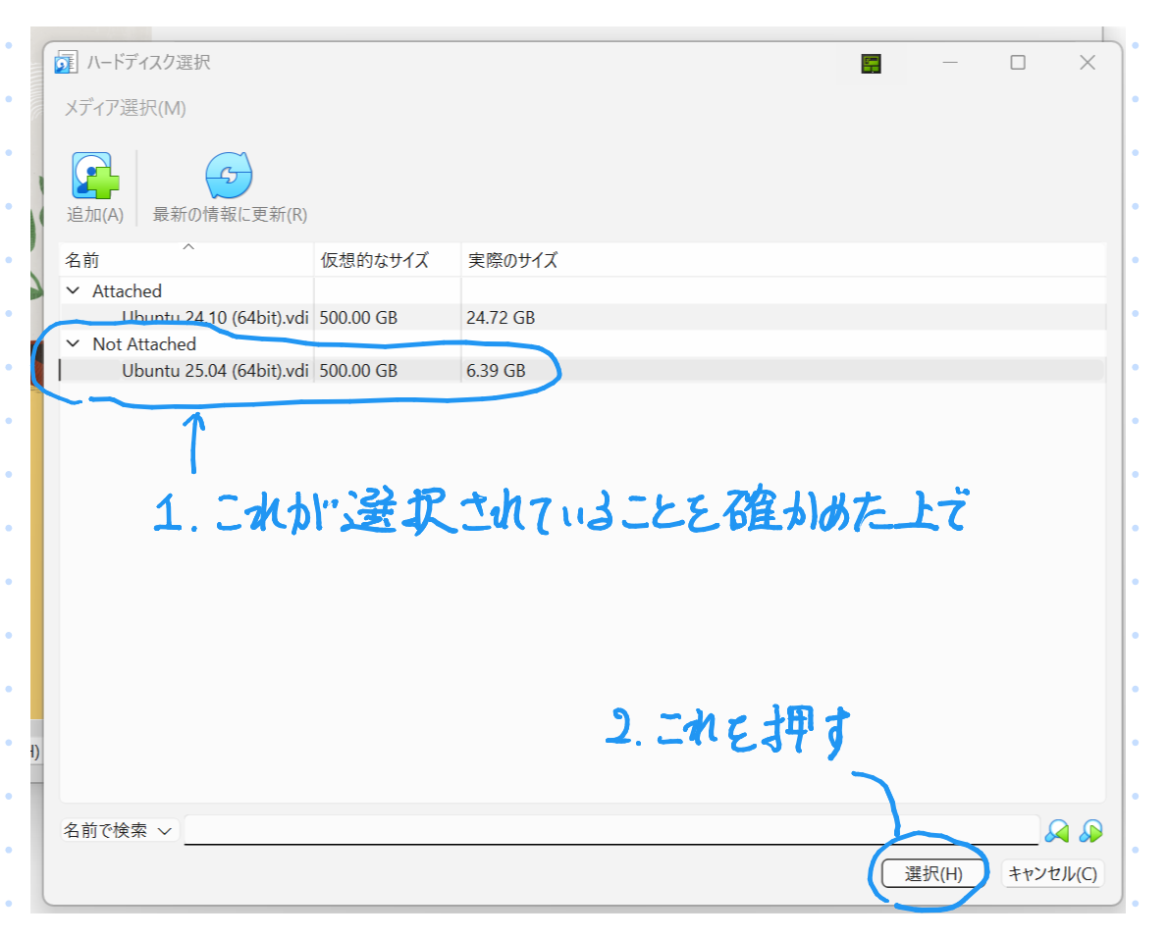The height and width of the screenshot is (939, 1168).
Task: Sort by the 仮想的なサイズ column header
Action: [374, 260]
